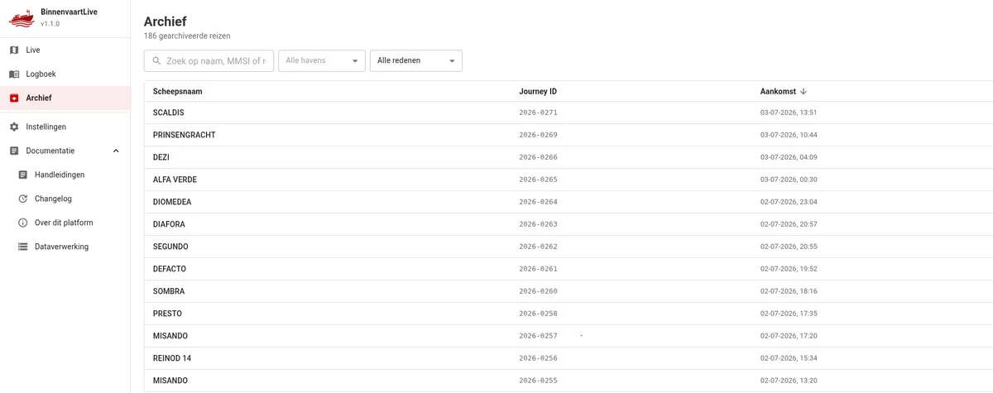
Task: Open Instellingen via the gear icon
Action: click(x=14, y=127)
